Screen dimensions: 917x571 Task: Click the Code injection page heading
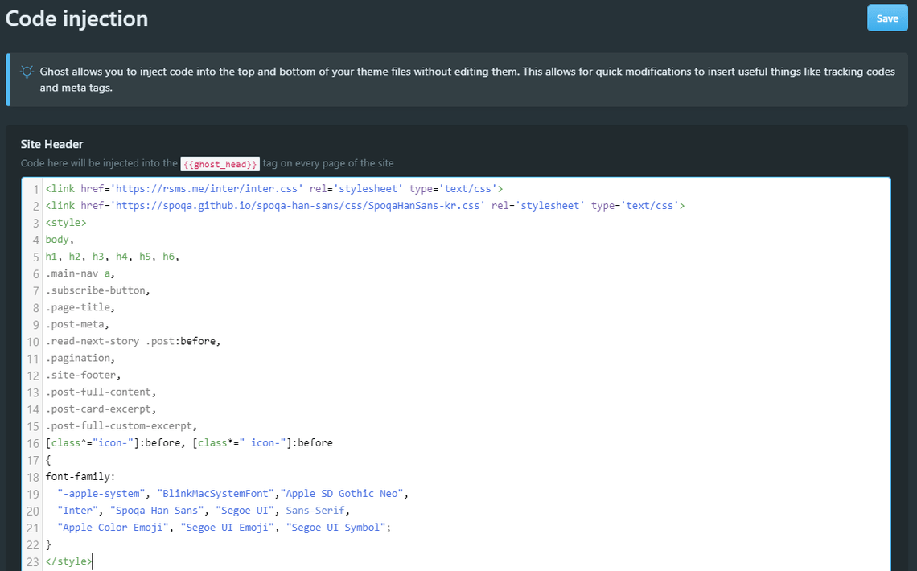76,18
